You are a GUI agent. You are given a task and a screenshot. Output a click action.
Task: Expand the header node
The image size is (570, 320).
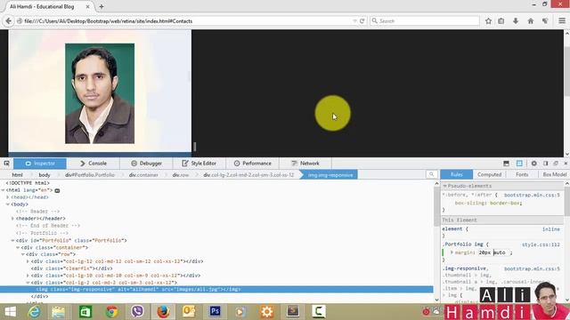click(12, 219)
